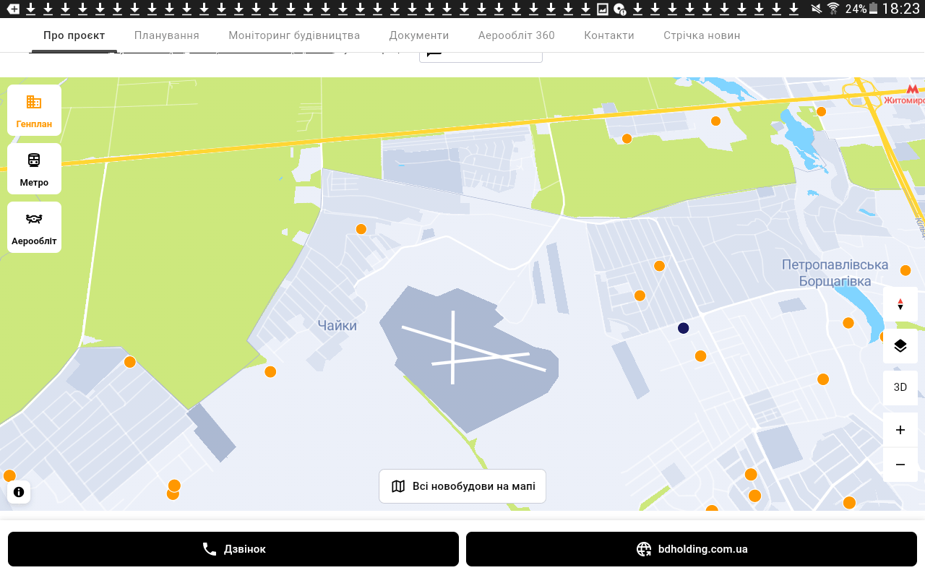Select the dark blue project marker
This screenshot has height=578, width=925.
684,328
